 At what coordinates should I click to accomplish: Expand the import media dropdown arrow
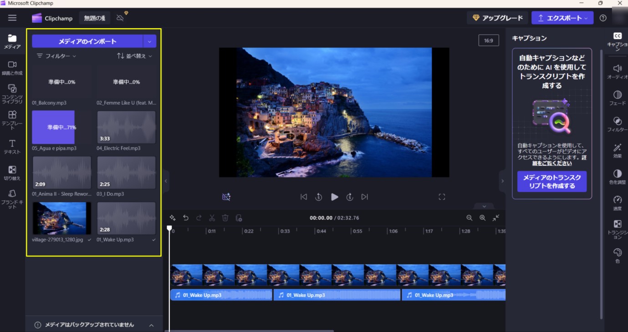(x=150, y=41)
